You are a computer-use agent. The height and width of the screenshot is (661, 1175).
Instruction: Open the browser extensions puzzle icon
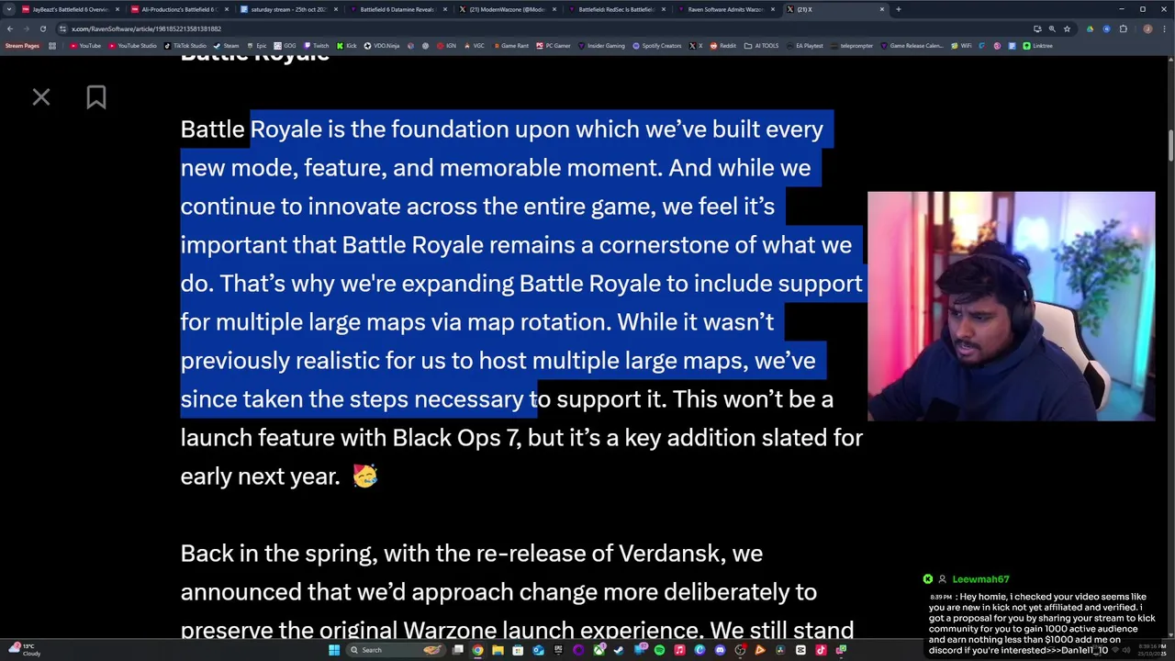(x=1123, y=28)
